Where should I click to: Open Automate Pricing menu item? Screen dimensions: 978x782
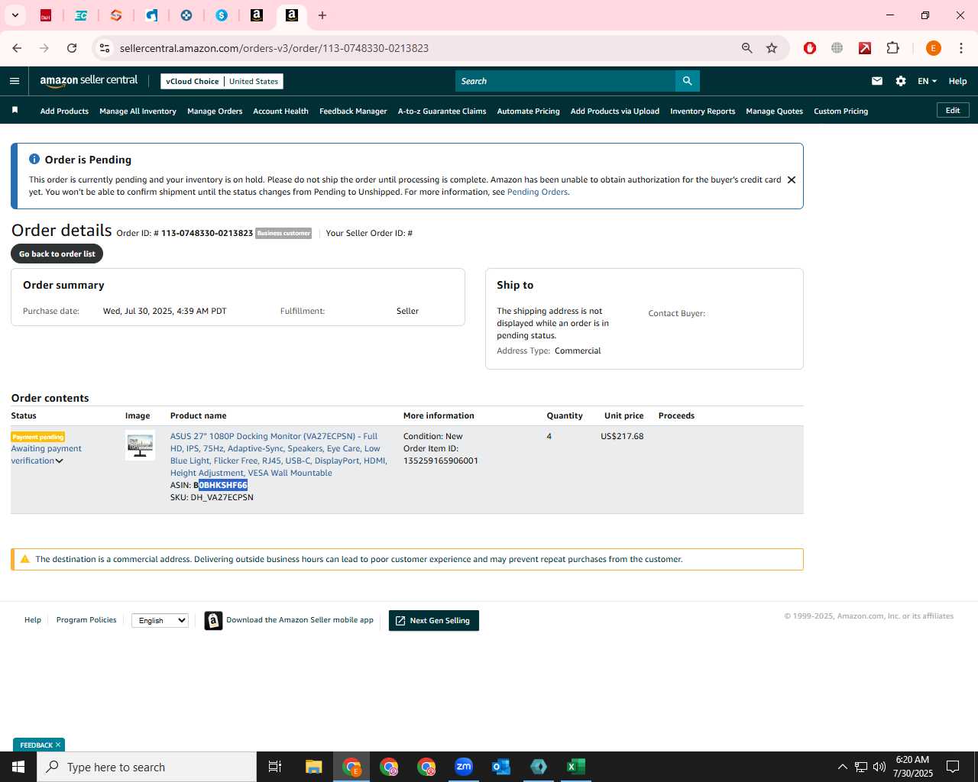point(528,111)
